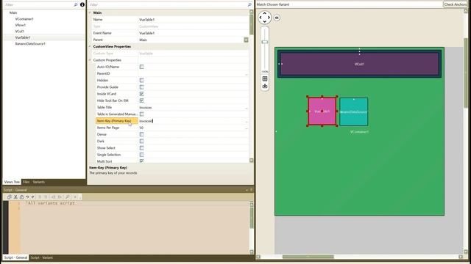Open ellipsis editor for Items Per Page
The image size is (471, 264).
[x=247, y=128]
